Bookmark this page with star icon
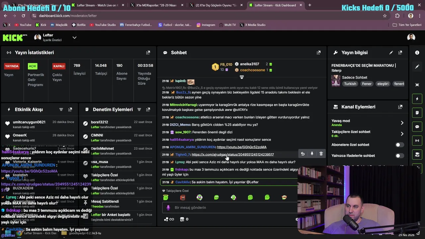Image resolution: width=425 pixels, height=239 pixels. [385, 16]
